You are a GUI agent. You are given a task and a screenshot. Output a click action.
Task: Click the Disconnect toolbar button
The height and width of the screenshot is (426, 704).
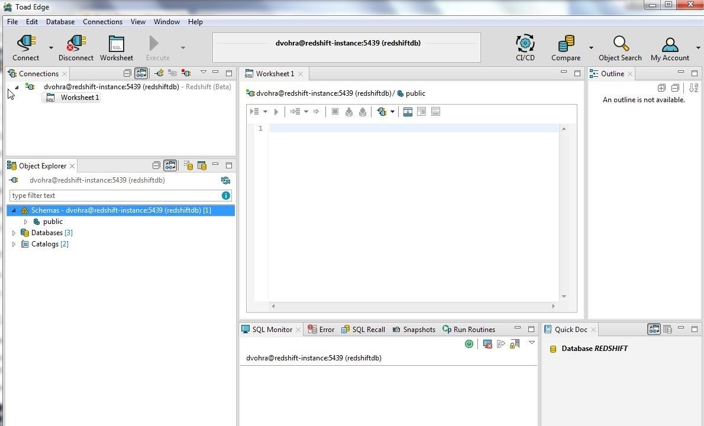pyautogui.click(x=76, y=48)
